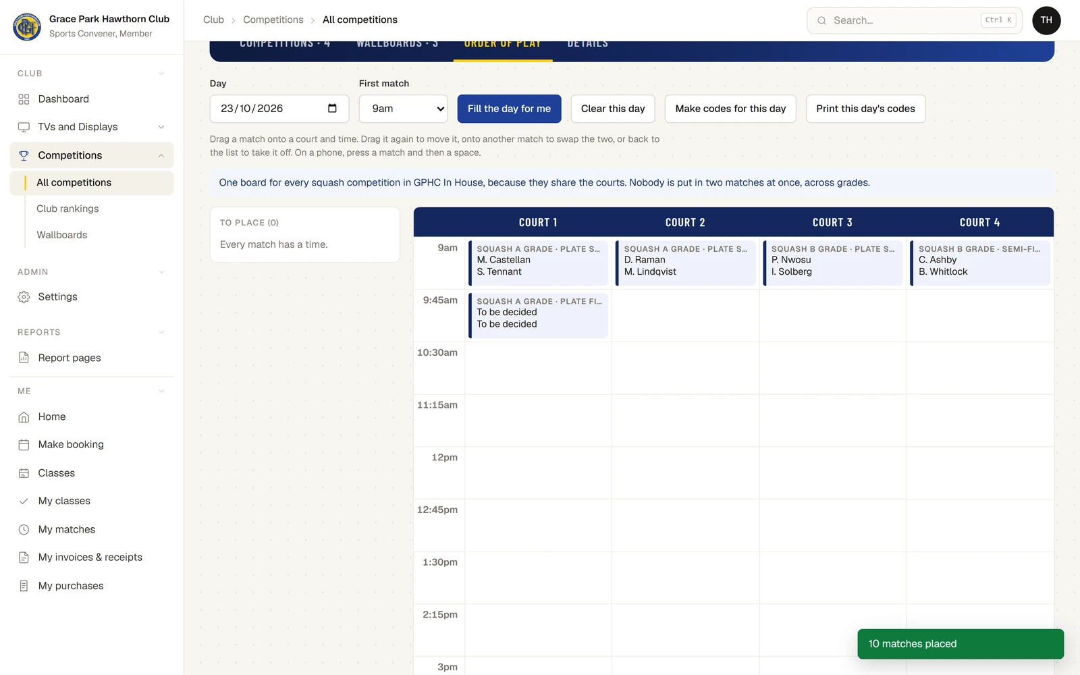1080x675 pixels.
Task: Switch to the Details tab
Action: pyautogui.click(x=588, y=45)
